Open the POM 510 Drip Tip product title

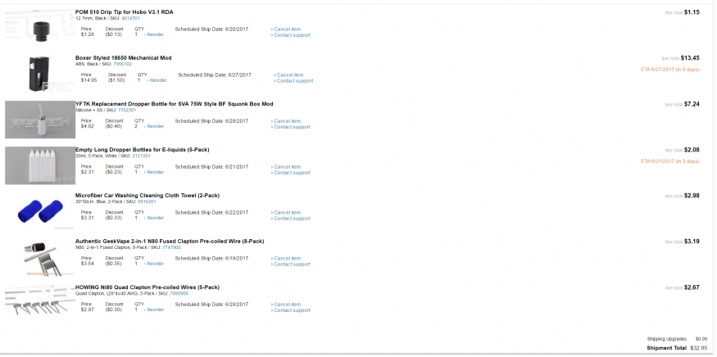point(123,12)
